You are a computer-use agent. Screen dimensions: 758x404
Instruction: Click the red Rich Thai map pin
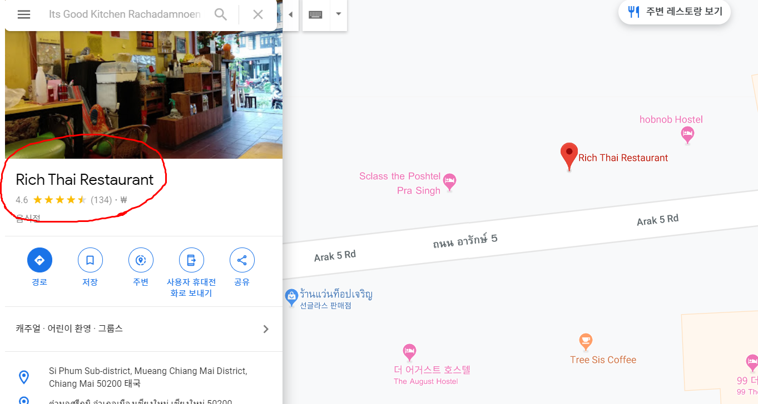pos(569,156)
